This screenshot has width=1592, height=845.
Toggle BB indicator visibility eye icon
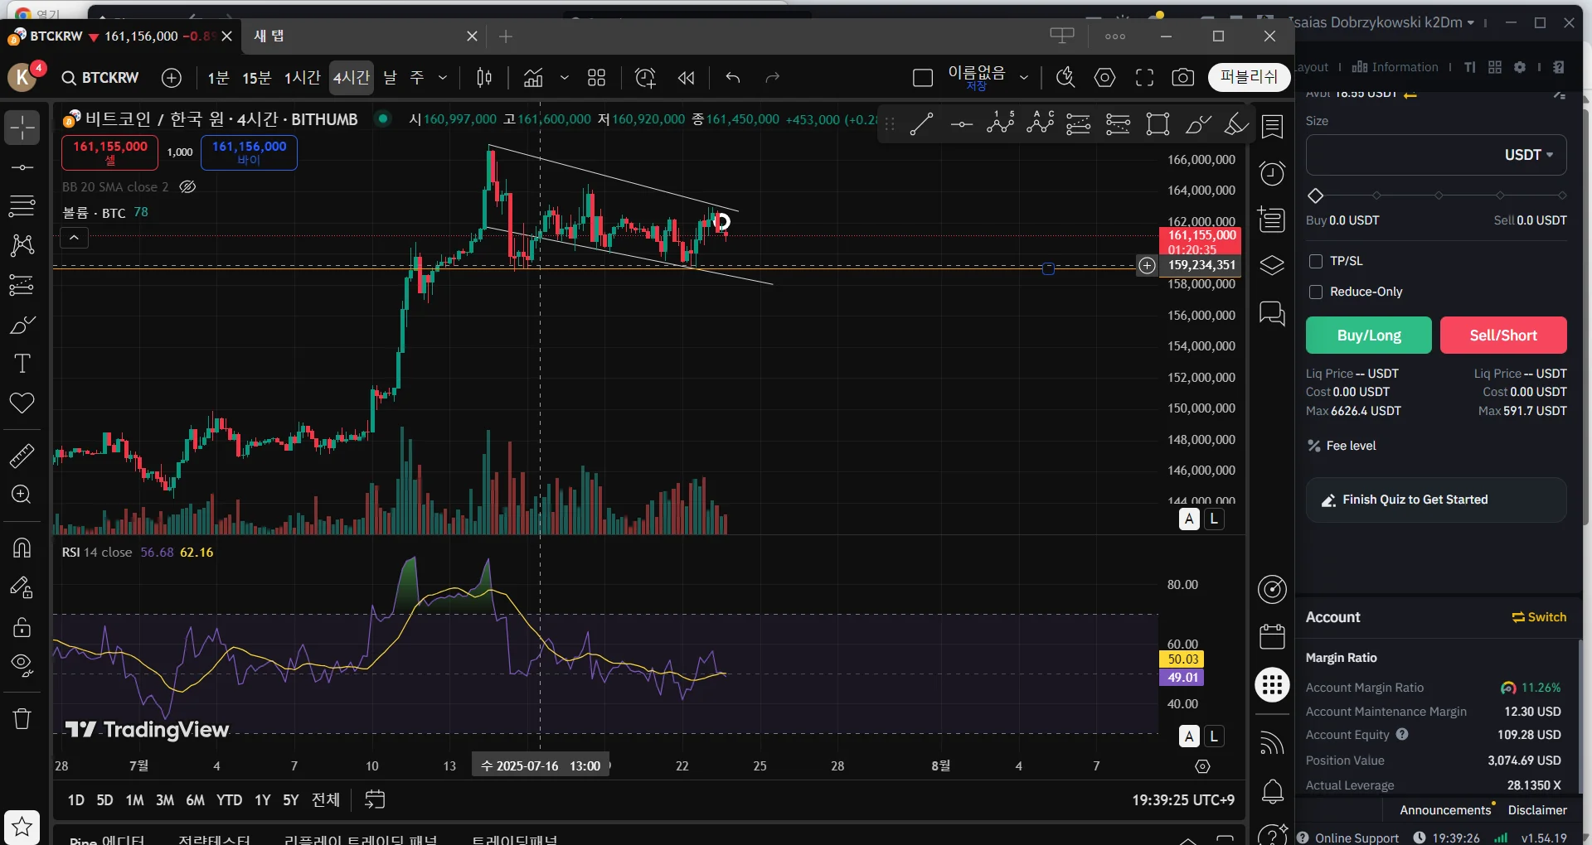click(x=188, y=187)
